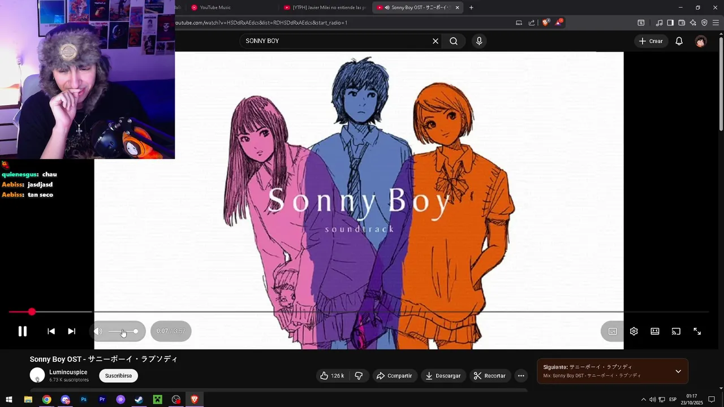Open the Brave Rewards triangle icon
The image size is (724, 407).
559,23
